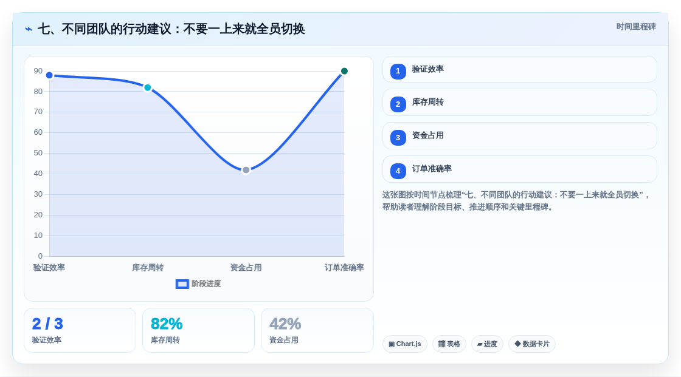Click the lightning icon beside the title
The height and width of the screenshot is (377, 681).
pos(29,29)
